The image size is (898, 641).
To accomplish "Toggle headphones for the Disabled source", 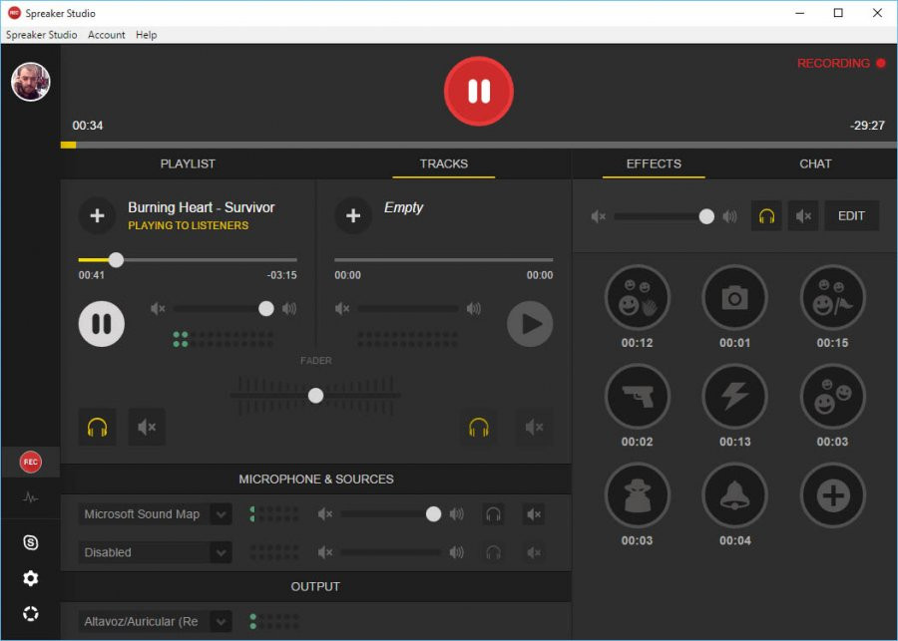I will (x=493, y=553).
